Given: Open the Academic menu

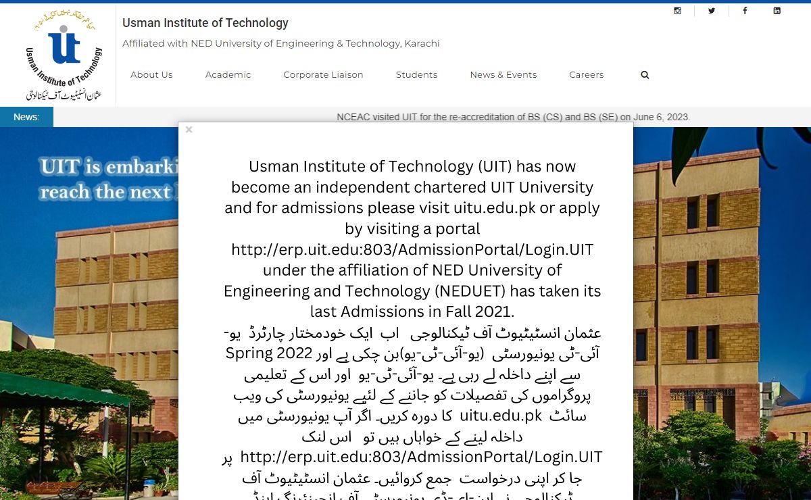Looking at the screenshot, I should 228,75.
